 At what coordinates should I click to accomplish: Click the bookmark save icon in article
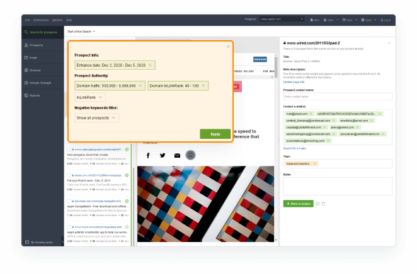point(190,155)
